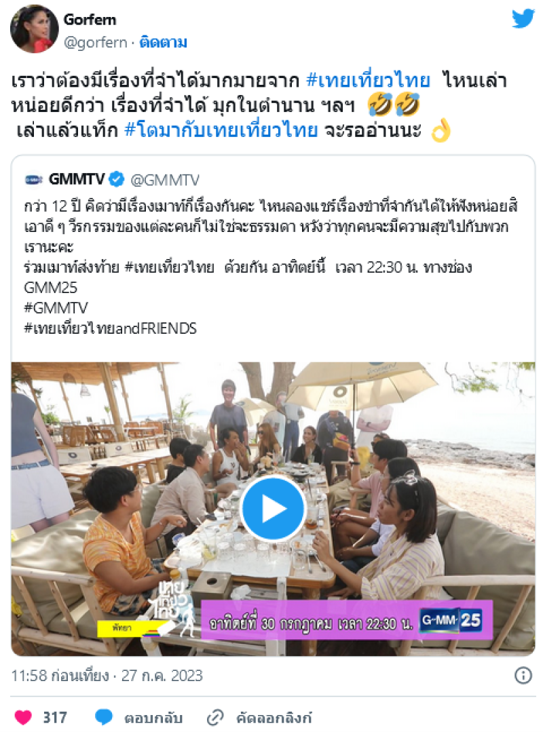Open Gorfern's profile avatar
The image size is (543, 732).
tap(34, 29)
